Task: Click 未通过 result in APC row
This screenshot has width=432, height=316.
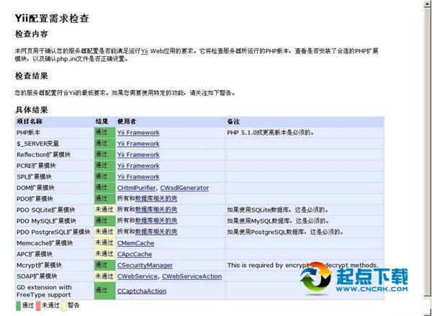Action: 104,254
